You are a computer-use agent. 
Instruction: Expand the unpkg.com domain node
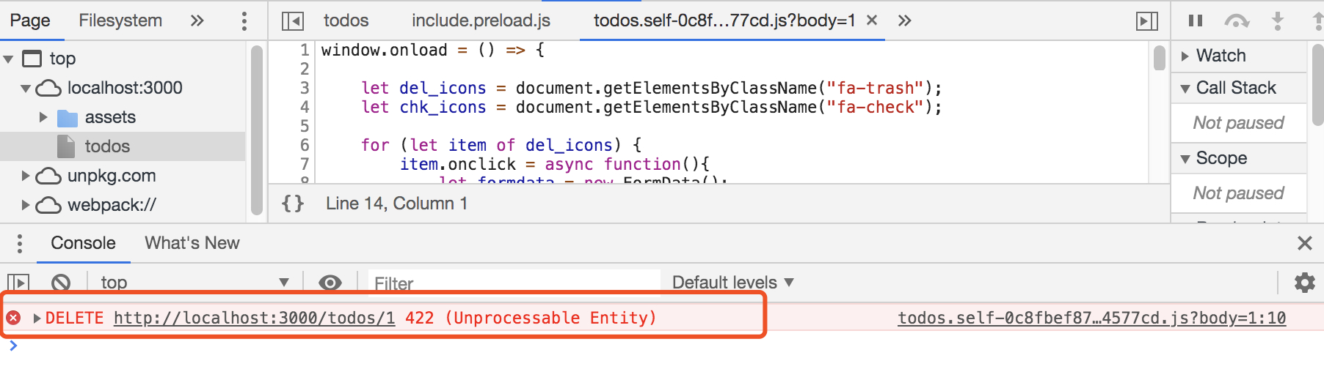[26, 176]
